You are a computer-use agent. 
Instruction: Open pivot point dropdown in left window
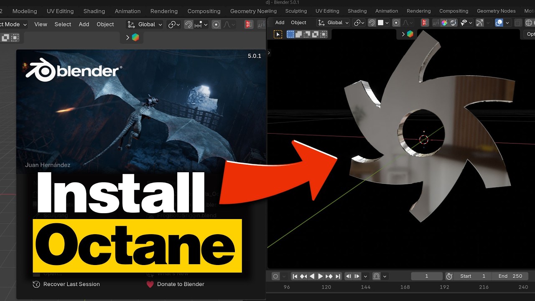[174, 25]
